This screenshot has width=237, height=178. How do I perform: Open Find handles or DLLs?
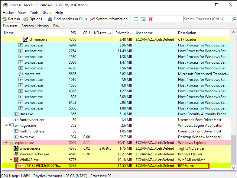click(67, 19)
